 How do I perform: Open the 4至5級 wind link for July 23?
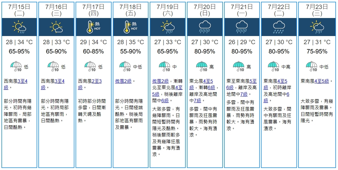[x=322, y=81]
